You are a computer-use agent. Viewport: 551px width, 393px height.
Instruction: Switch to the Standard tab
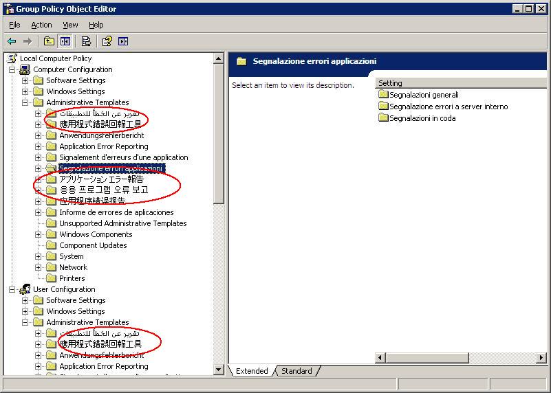[x=296, y=371]
